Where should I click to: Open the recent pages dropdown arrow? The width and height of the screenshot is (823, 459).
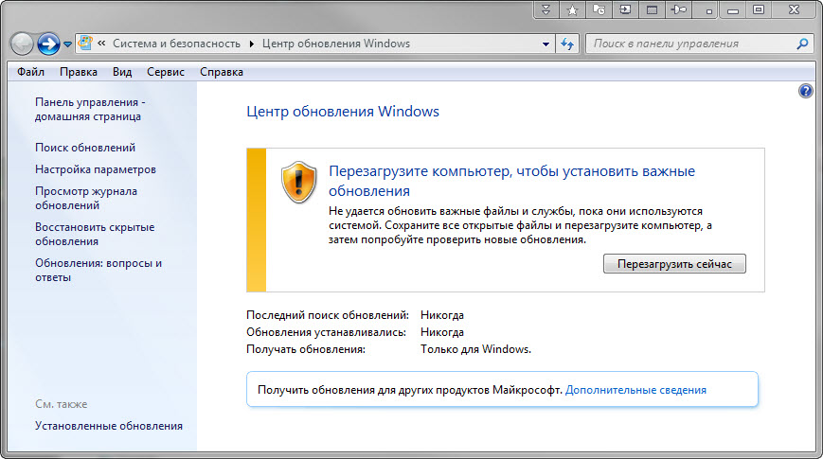67,44
